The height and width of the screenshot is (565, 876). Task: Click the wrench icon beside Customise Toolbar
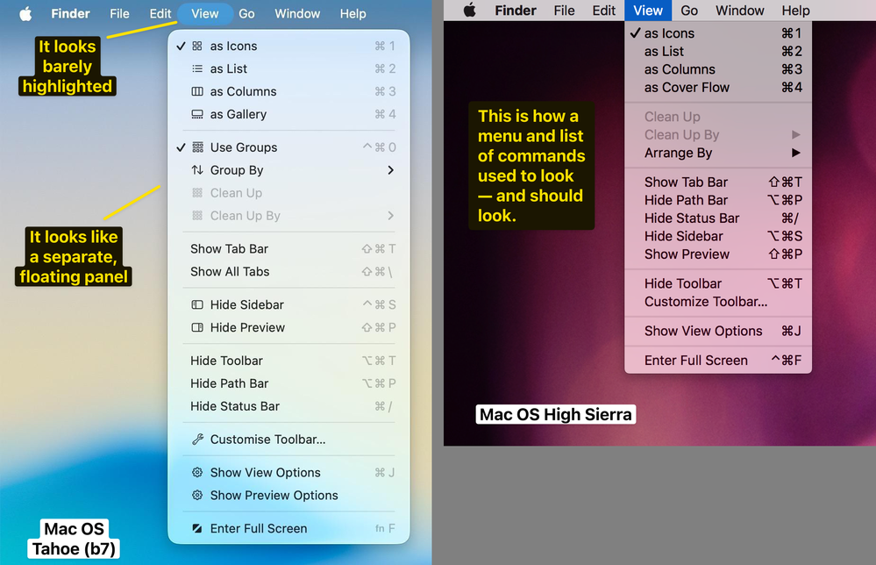click(197, 440)
